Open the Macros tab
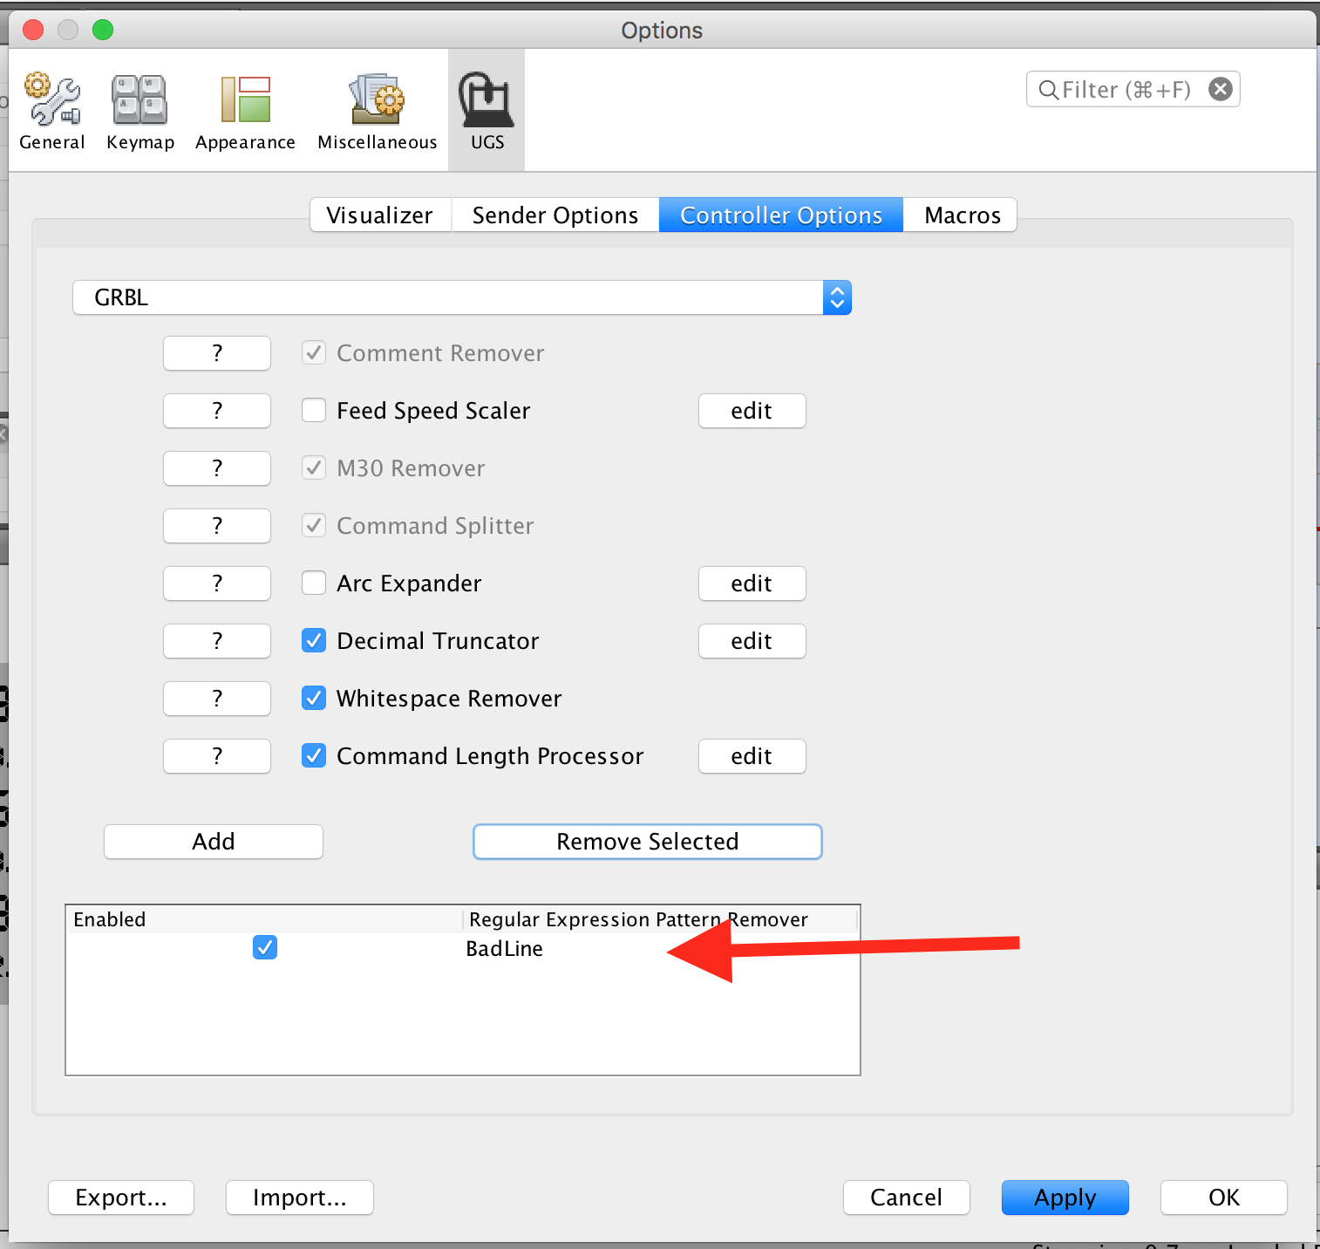1320x1249 pixels. pyautogui.click(x=959, y=215)
